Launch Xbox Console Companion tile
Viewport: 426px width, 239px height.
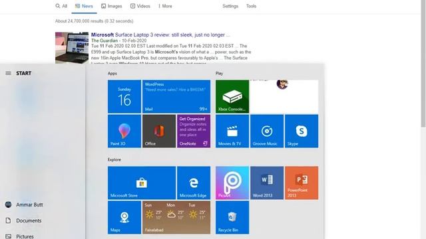[x=232, y=96]
